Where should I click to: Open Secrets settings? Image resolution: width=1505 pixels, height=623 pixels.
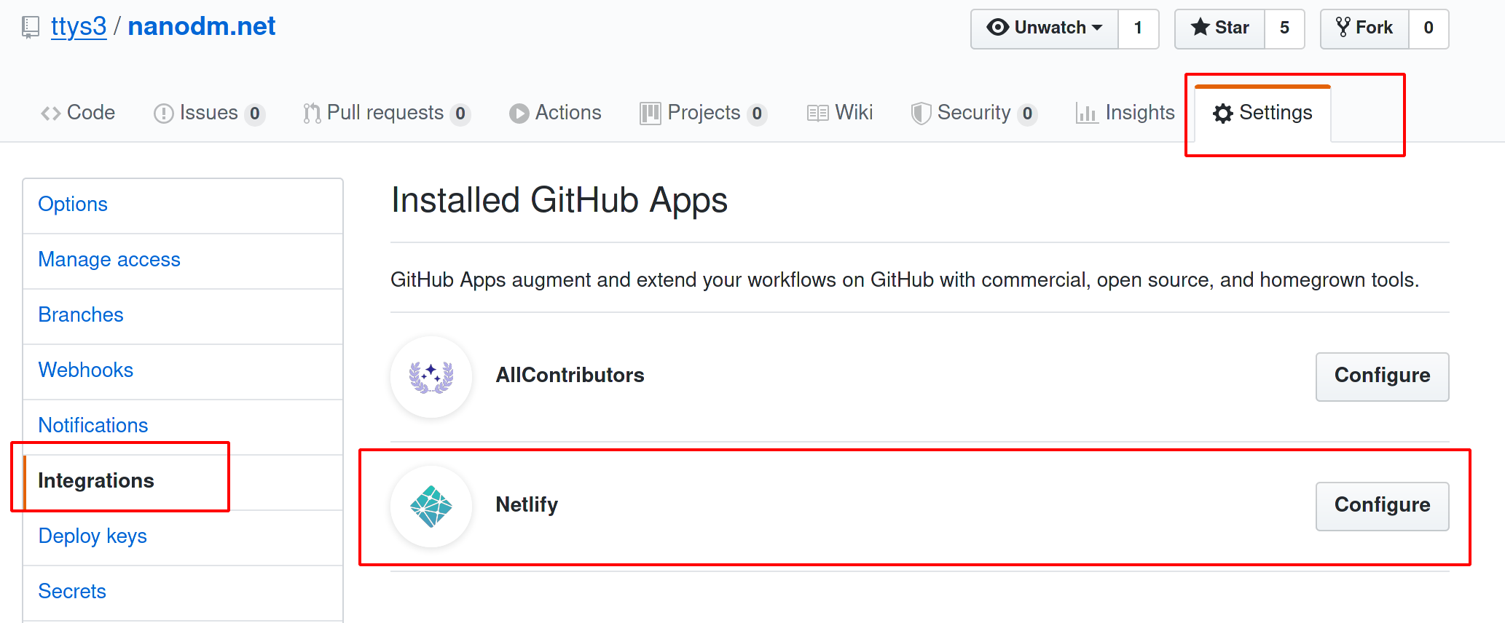coord(183,593)
